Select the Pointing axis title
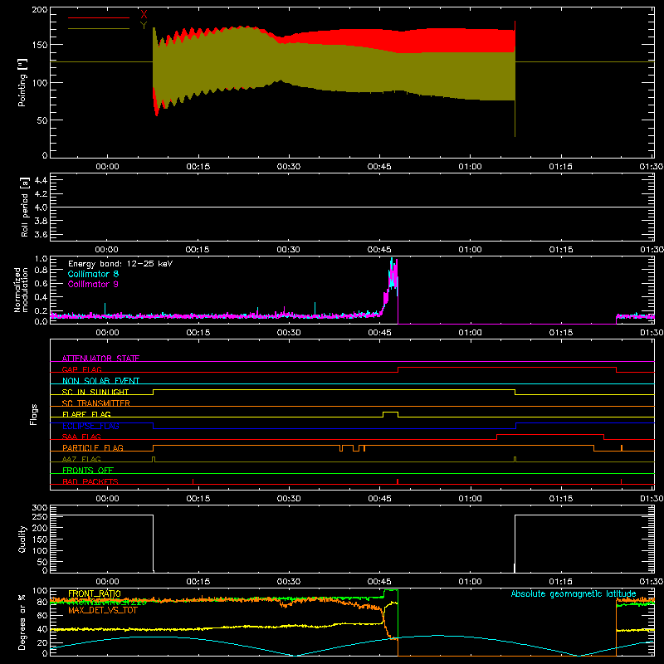Image resolution: width=664 pixels, height=664 pixels. (x=22, y=82)
